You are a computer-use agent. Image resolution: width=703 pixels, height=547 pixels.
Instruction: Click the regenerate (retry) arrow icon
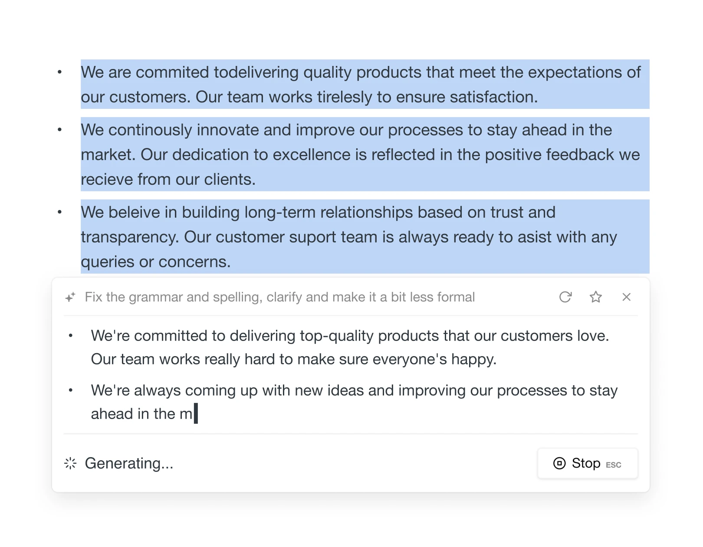point(565,297)
